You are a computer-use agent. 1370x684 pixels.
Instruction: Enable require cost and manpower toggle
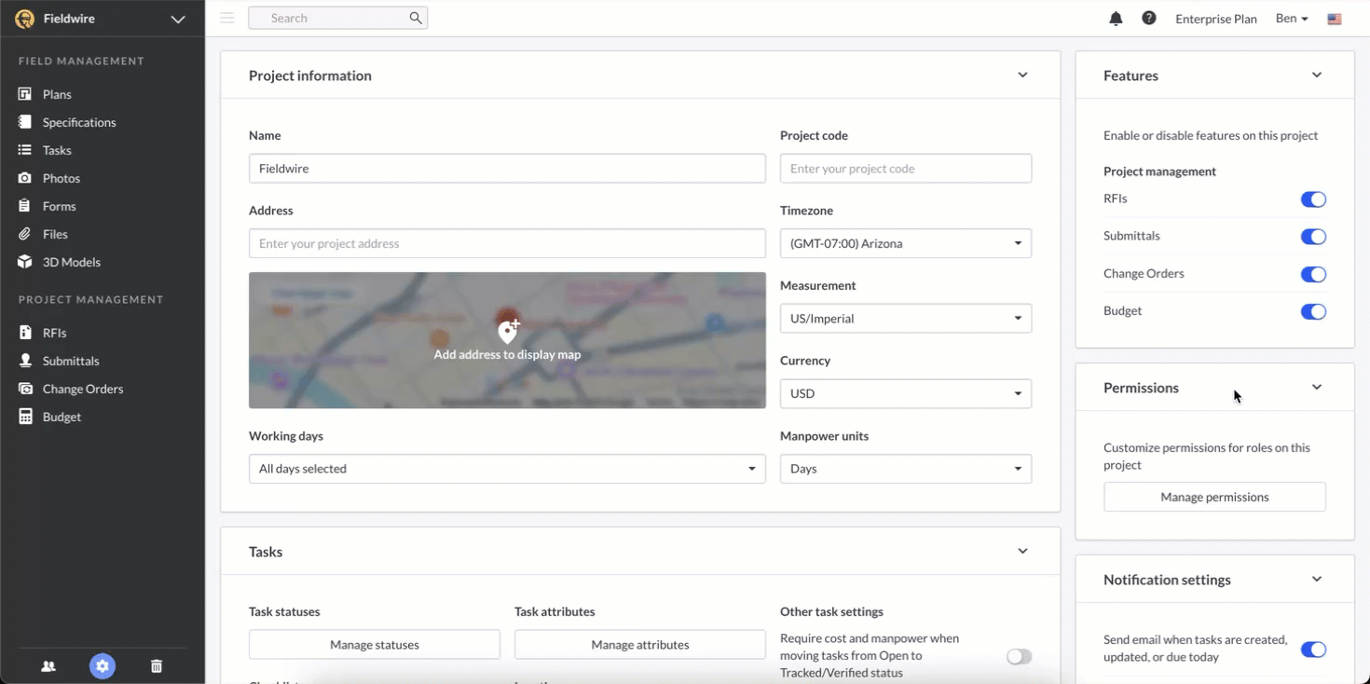click(x=1019, y=657)
